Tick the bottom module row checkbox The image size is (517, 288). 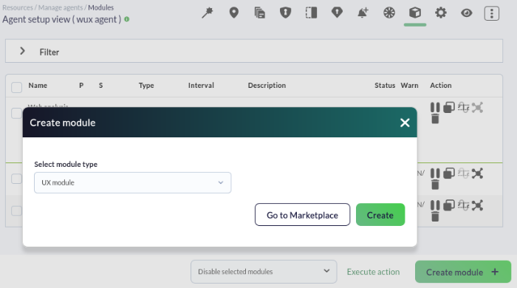pyautogui.click(x=16, y=210)
